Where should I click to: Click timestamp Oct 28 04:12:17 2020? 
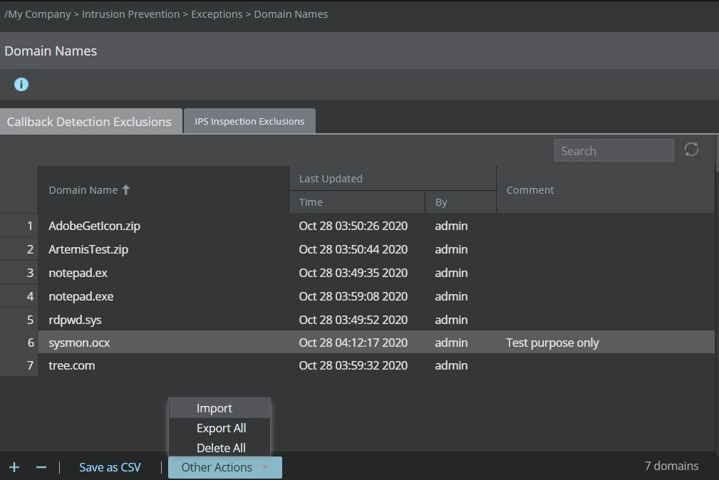[x=353, y=343]
